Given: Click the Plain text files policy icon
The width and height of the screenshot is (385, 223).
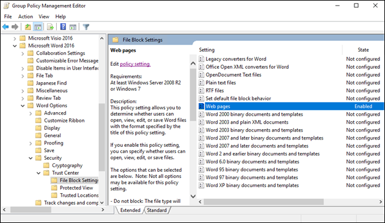Looking at the screenshot, I should coord(201,83).
